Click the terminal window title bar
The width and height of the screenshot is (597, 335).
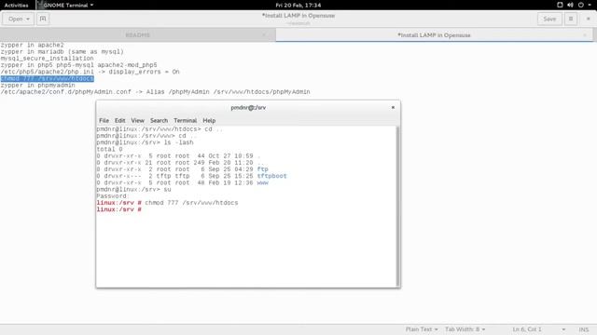point(248,108)
